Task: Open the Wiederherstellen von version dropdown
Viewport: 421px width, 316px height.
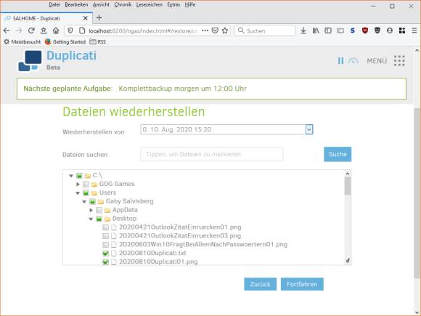Action: (x=226, y=129)
